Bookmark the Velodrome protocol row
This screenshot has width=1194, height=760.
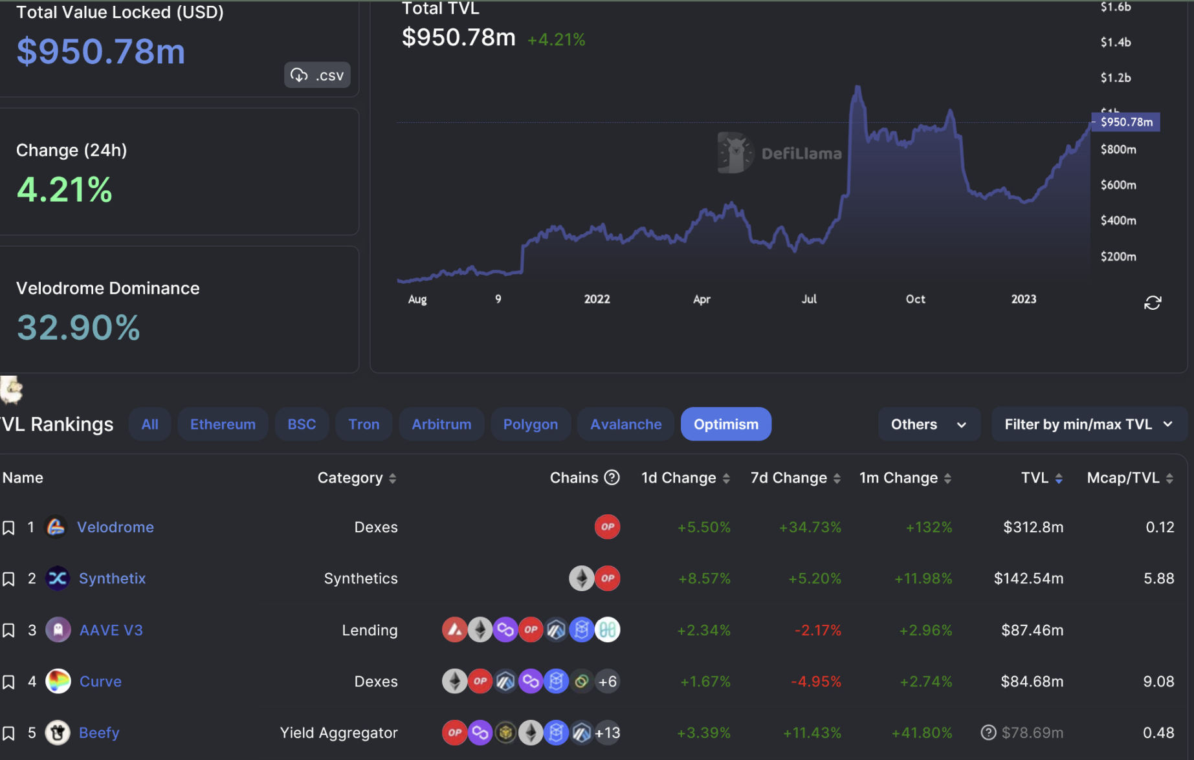click(x=8, y=528)
